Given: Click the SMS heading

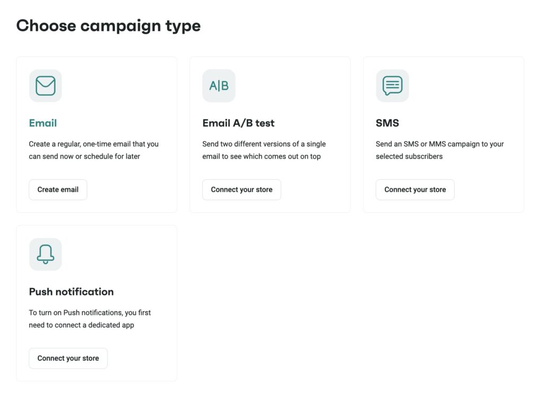Looking at the screenshot, I should (386, 123).
